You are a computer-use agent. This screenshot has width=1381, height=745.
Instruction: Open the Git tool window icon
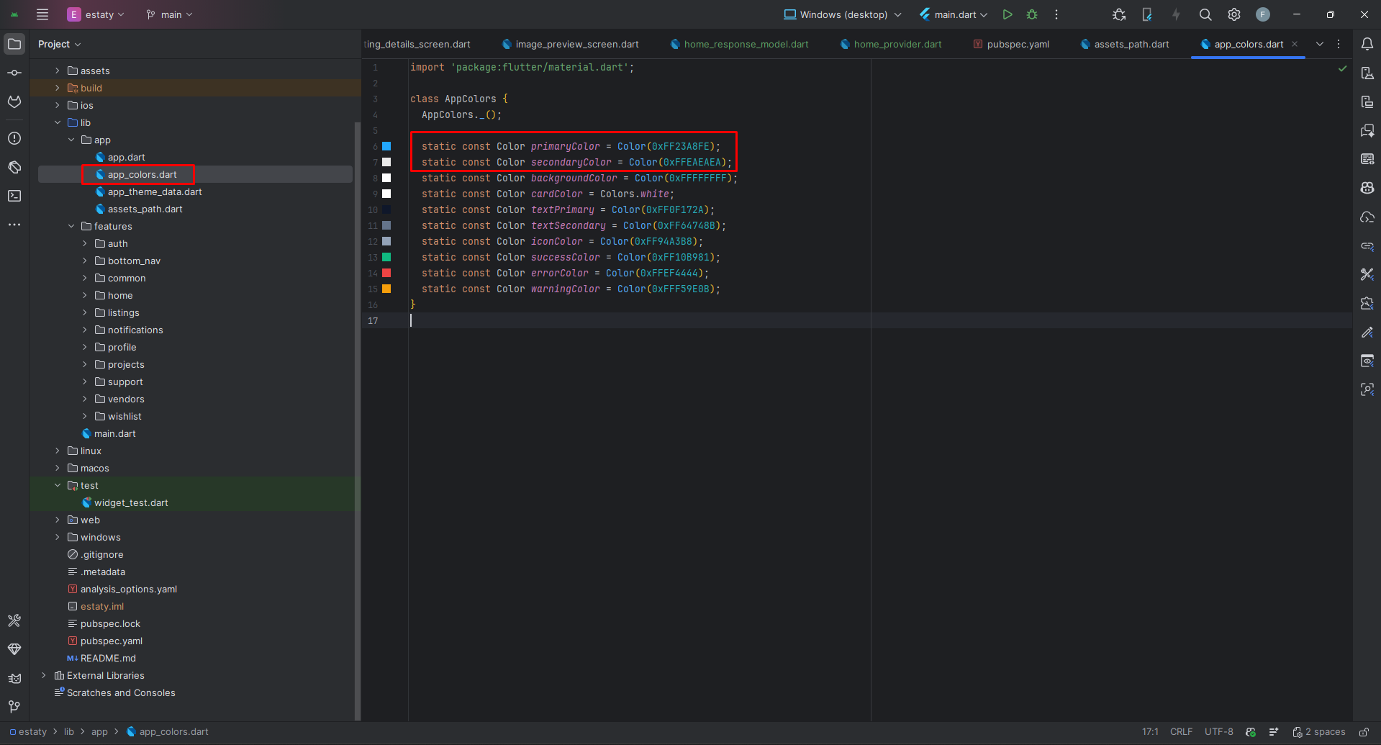pyautogui.click(x=14, y=707)
